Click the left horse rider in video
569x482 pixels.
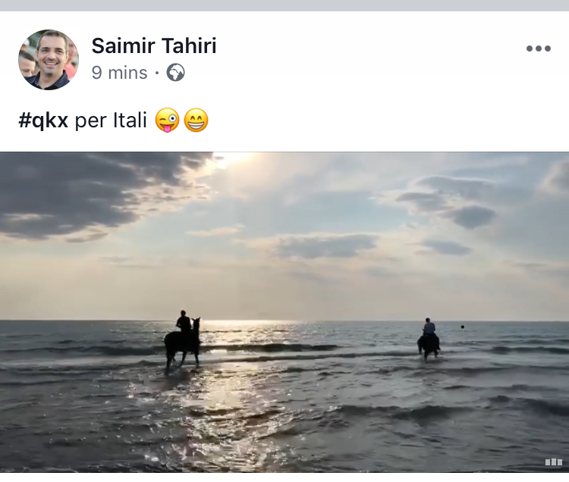point(183,341)
